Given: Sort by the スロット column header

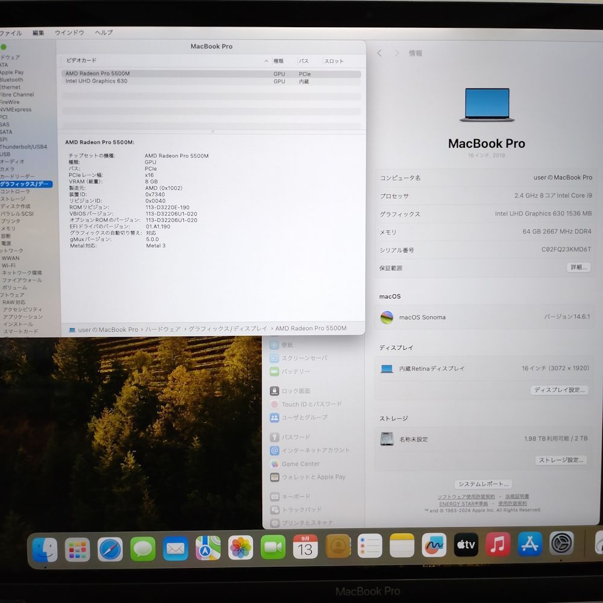Looking at the screenshot, I should [x=334, y=61].
